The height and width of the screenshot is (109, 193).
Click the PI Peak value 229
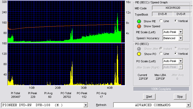pos(33,97)
